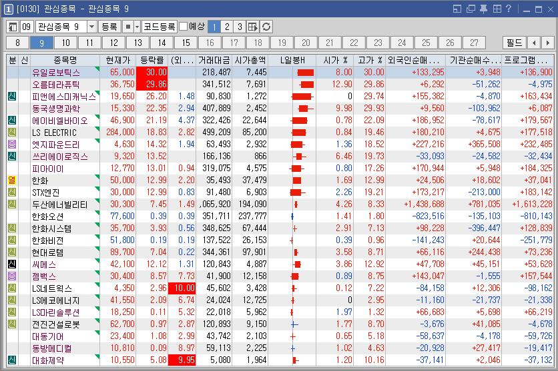This screenshot has width=558, height=371.
Task: Open the 필드 settings button
Action: (514, 43)
